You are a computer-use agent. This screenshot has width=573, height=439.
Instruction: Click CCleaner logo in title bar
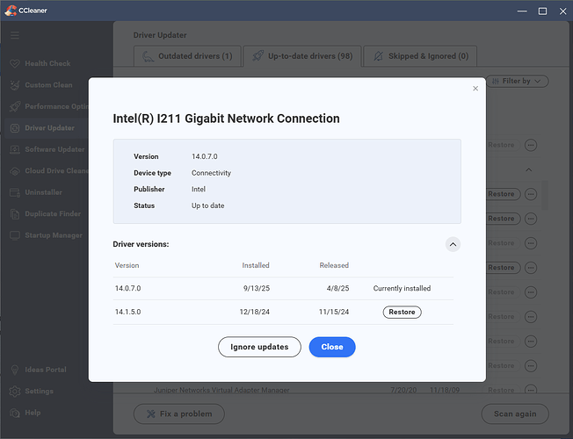click(x=11, y=11)
